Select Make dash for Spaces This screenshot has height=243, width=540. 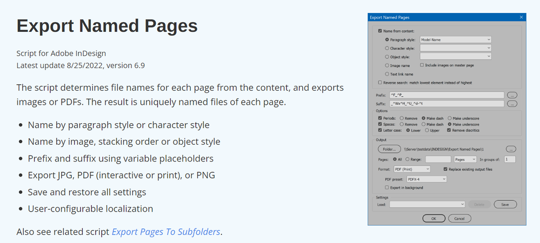point(424,124)
